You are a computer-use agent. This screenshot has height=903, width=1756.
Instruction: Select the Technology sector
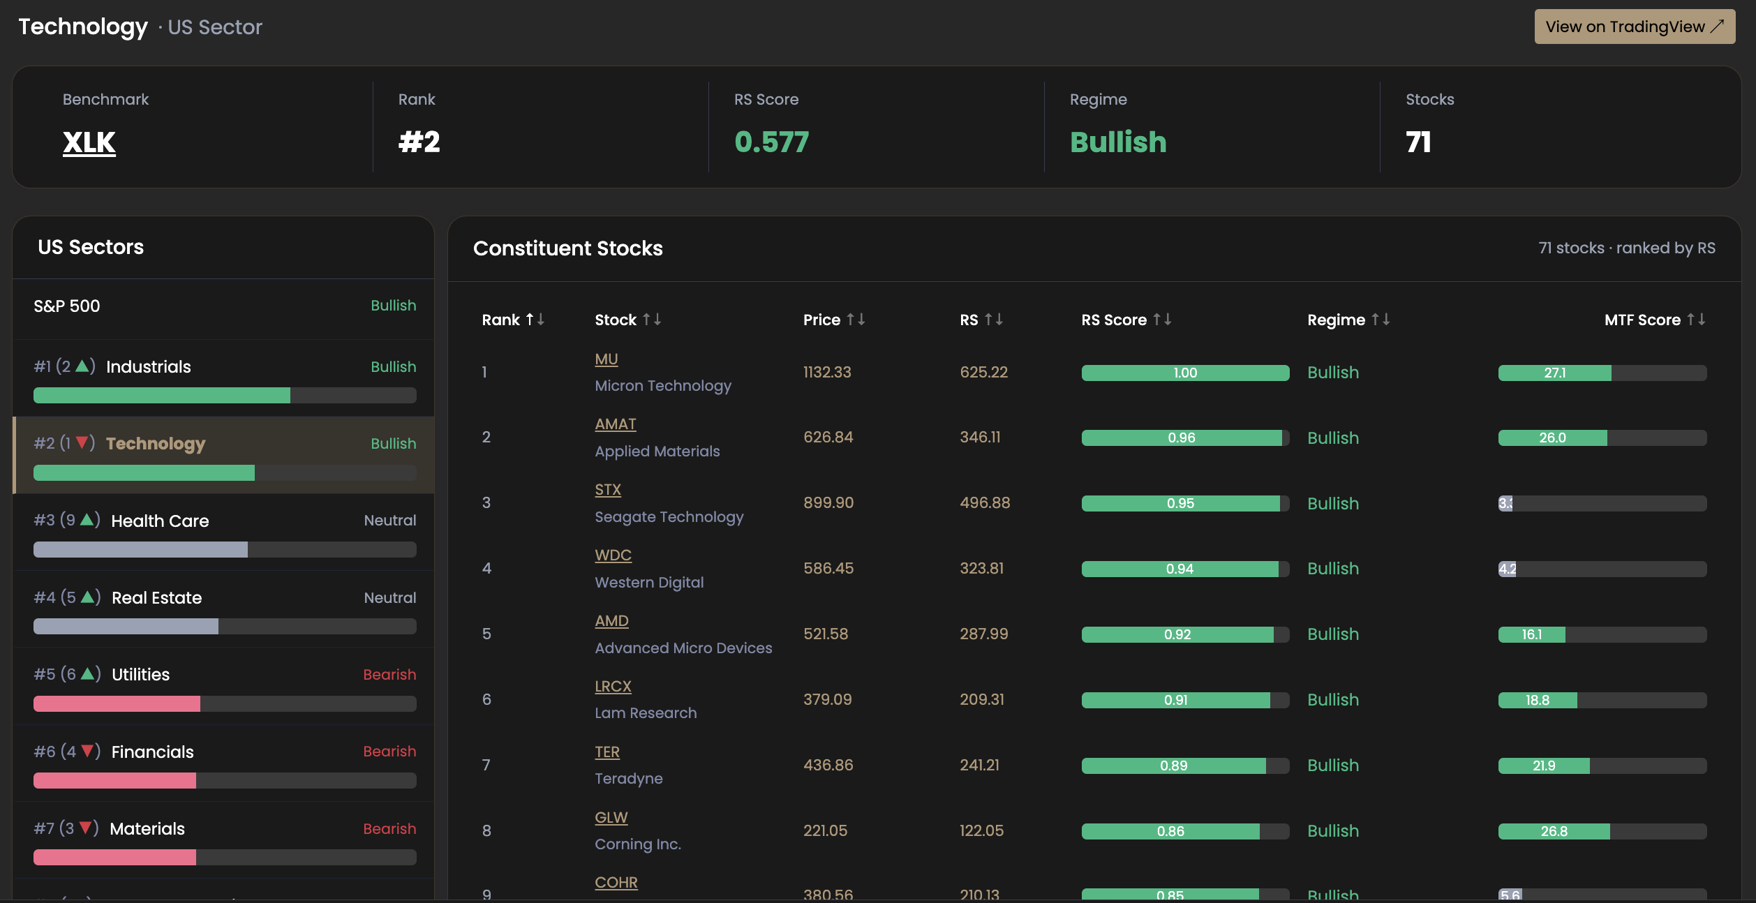point(223,455)
